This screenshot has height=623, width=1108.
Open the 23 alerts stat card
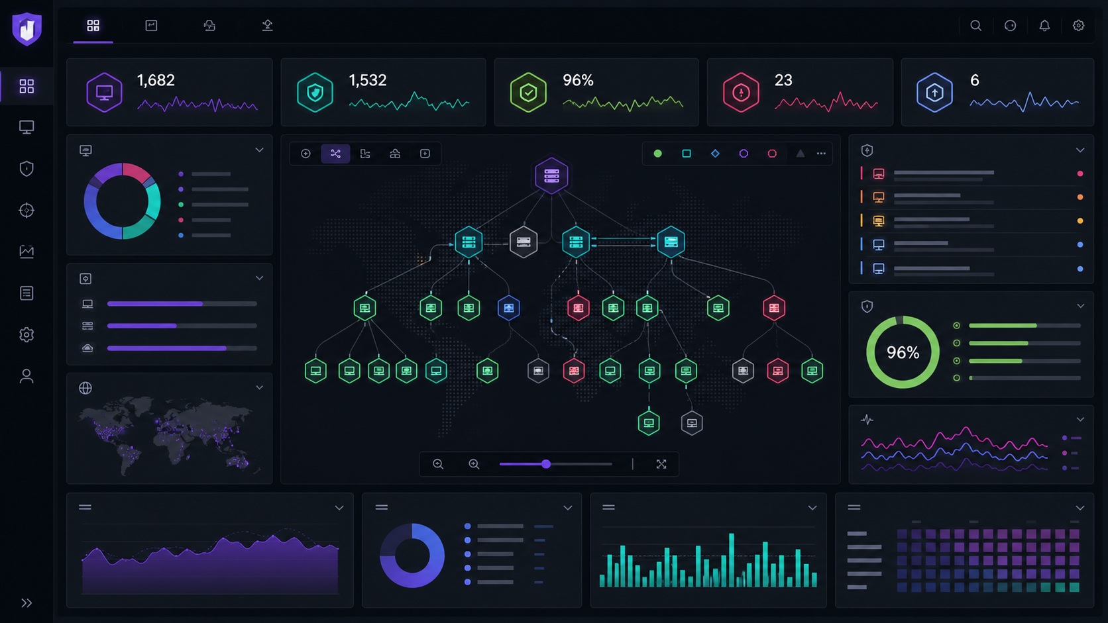[800, 92]
